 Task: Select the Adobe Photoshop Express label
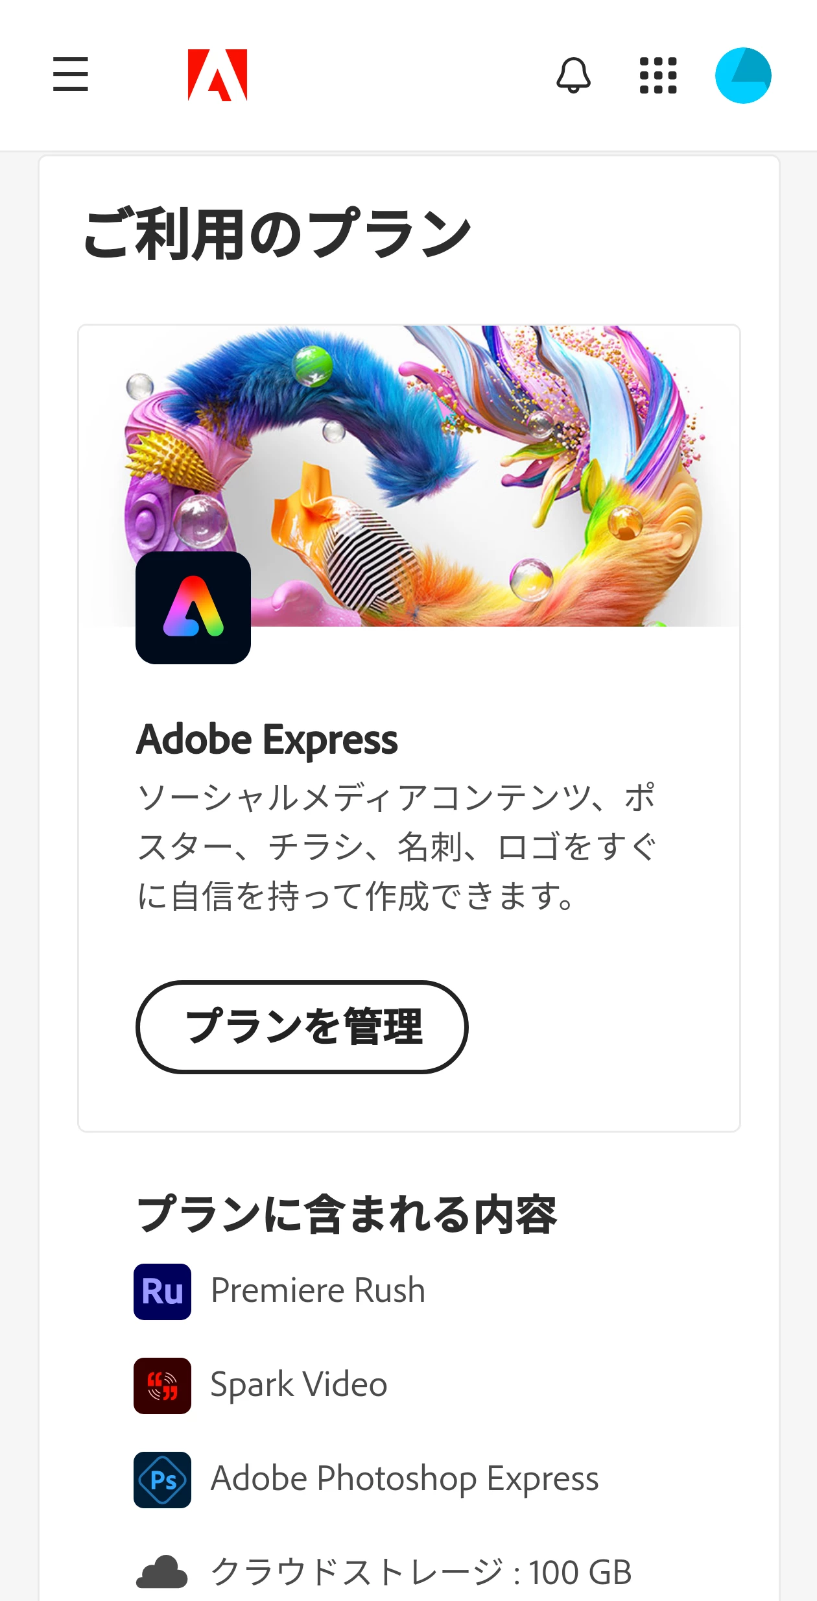(x=405, y=1479)
